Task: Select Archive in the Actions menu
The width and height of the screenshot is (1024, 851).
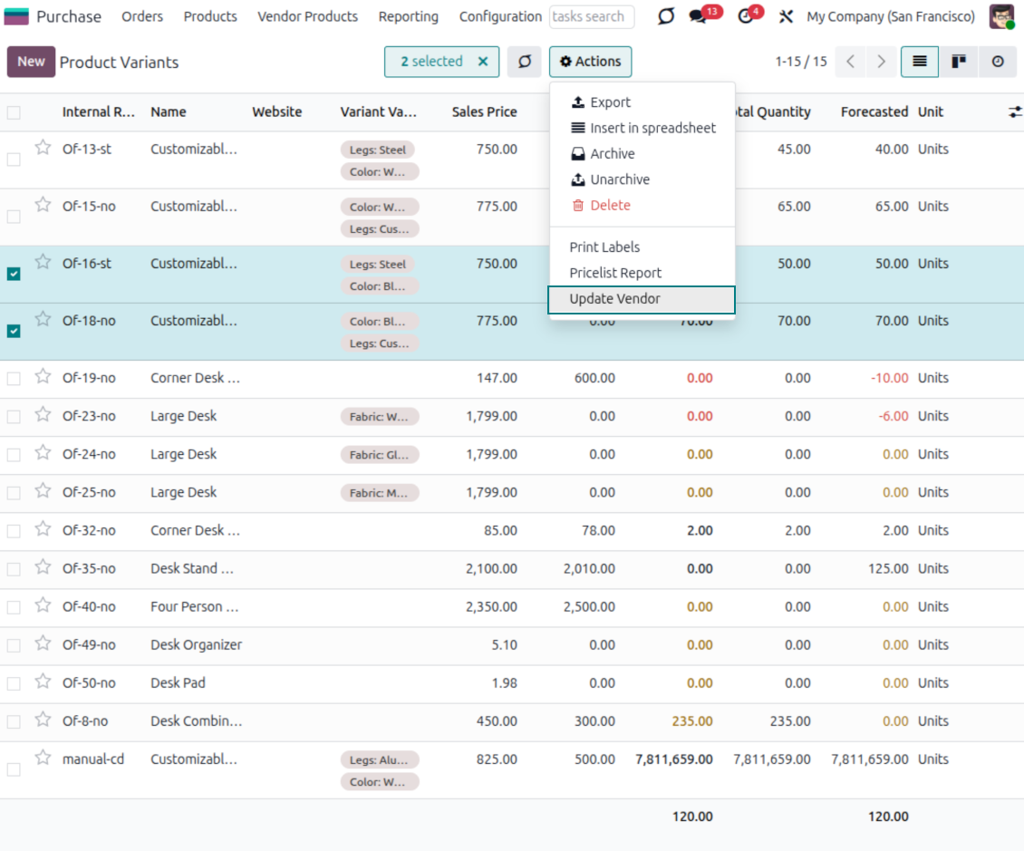Action: pos(612,154)
